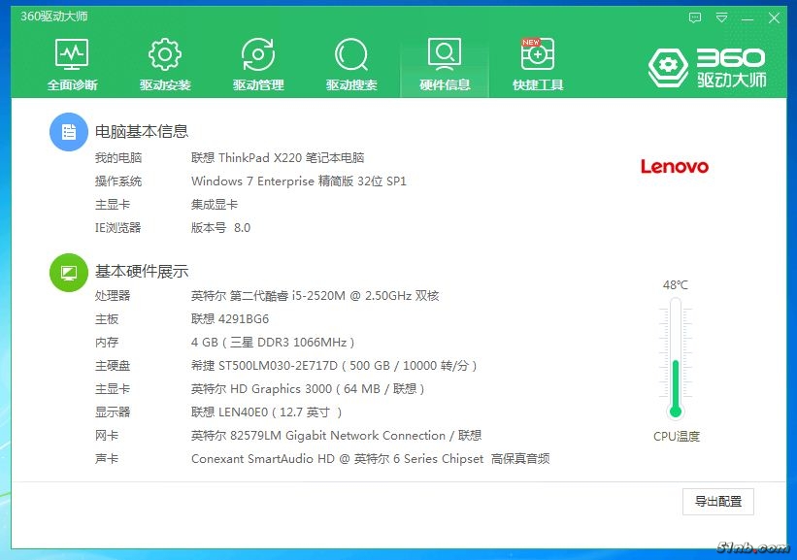Open the 驱动管理 driver management icon
This screenshot has width=797, height=560.
point(258,65)
